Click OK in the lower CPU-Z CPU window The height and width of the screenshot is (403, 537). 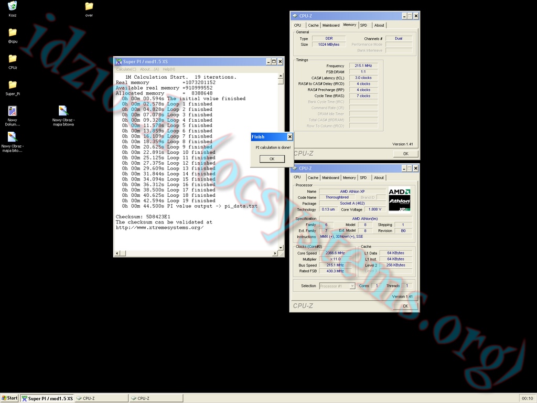click(405, 306)
